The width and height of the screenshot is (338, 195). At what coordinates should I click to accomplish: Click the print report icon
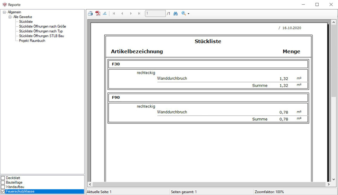[x=90, y=14]
